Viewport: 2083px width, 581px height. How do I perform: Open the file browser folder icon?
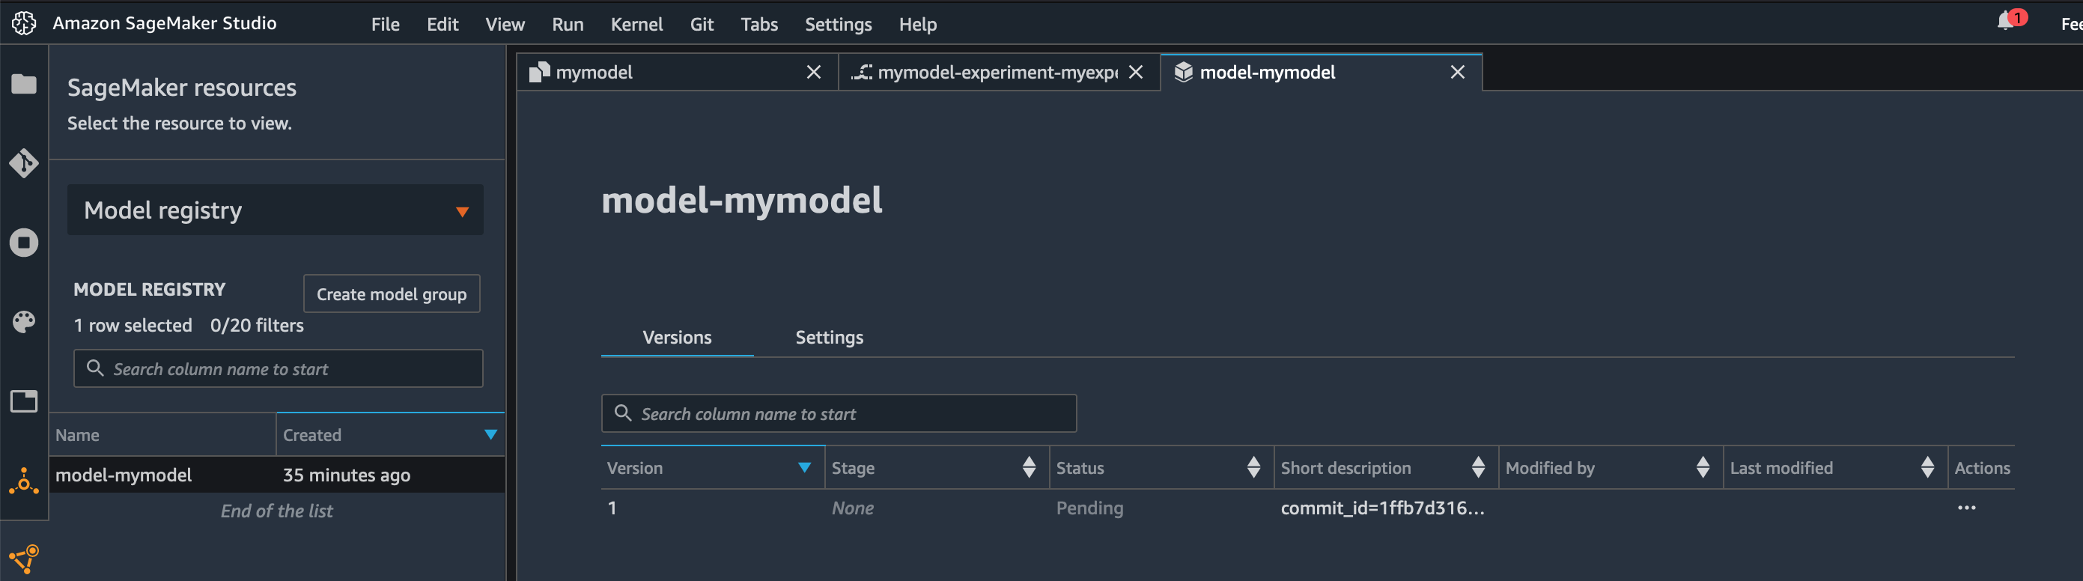(x=23, y=84)
